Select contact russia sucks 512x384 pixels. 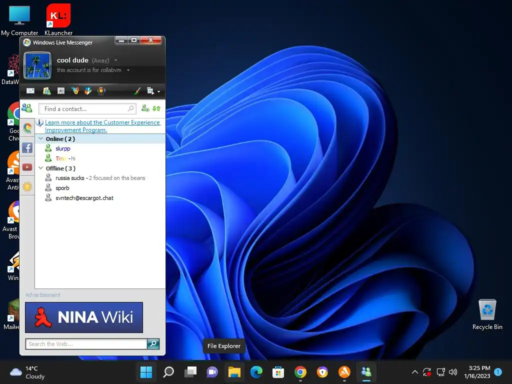pyautogui.click(x=95, y=178)
